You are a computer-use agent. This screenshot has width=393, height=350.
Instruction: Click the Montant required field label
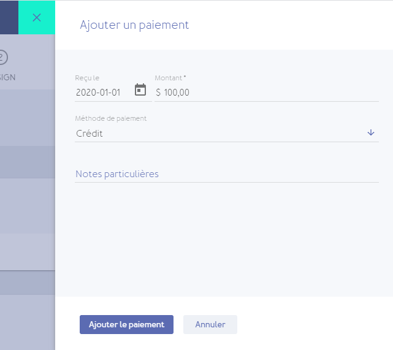170,78
